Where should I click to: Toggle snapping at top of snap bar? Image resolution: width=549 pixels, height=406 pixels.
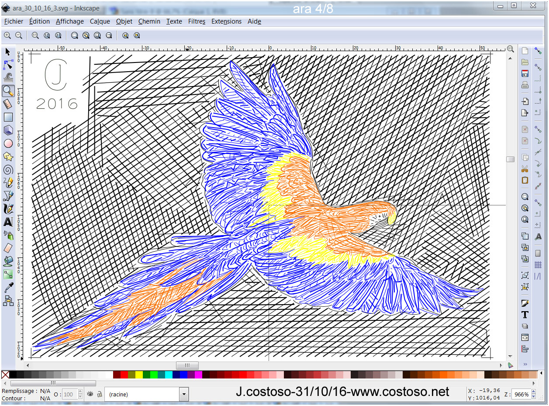(538, 51)
